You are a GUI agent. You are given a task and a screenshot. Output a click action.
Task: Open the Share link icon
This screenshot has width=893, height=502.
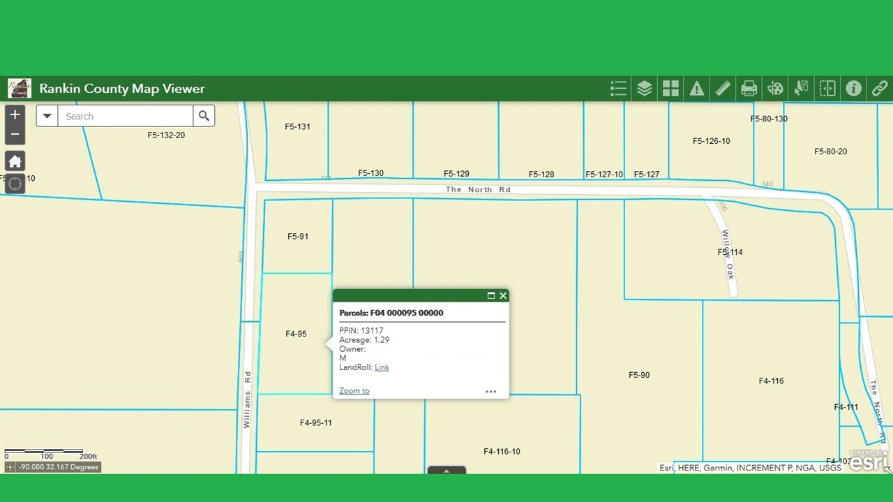[x=880, y=89]
